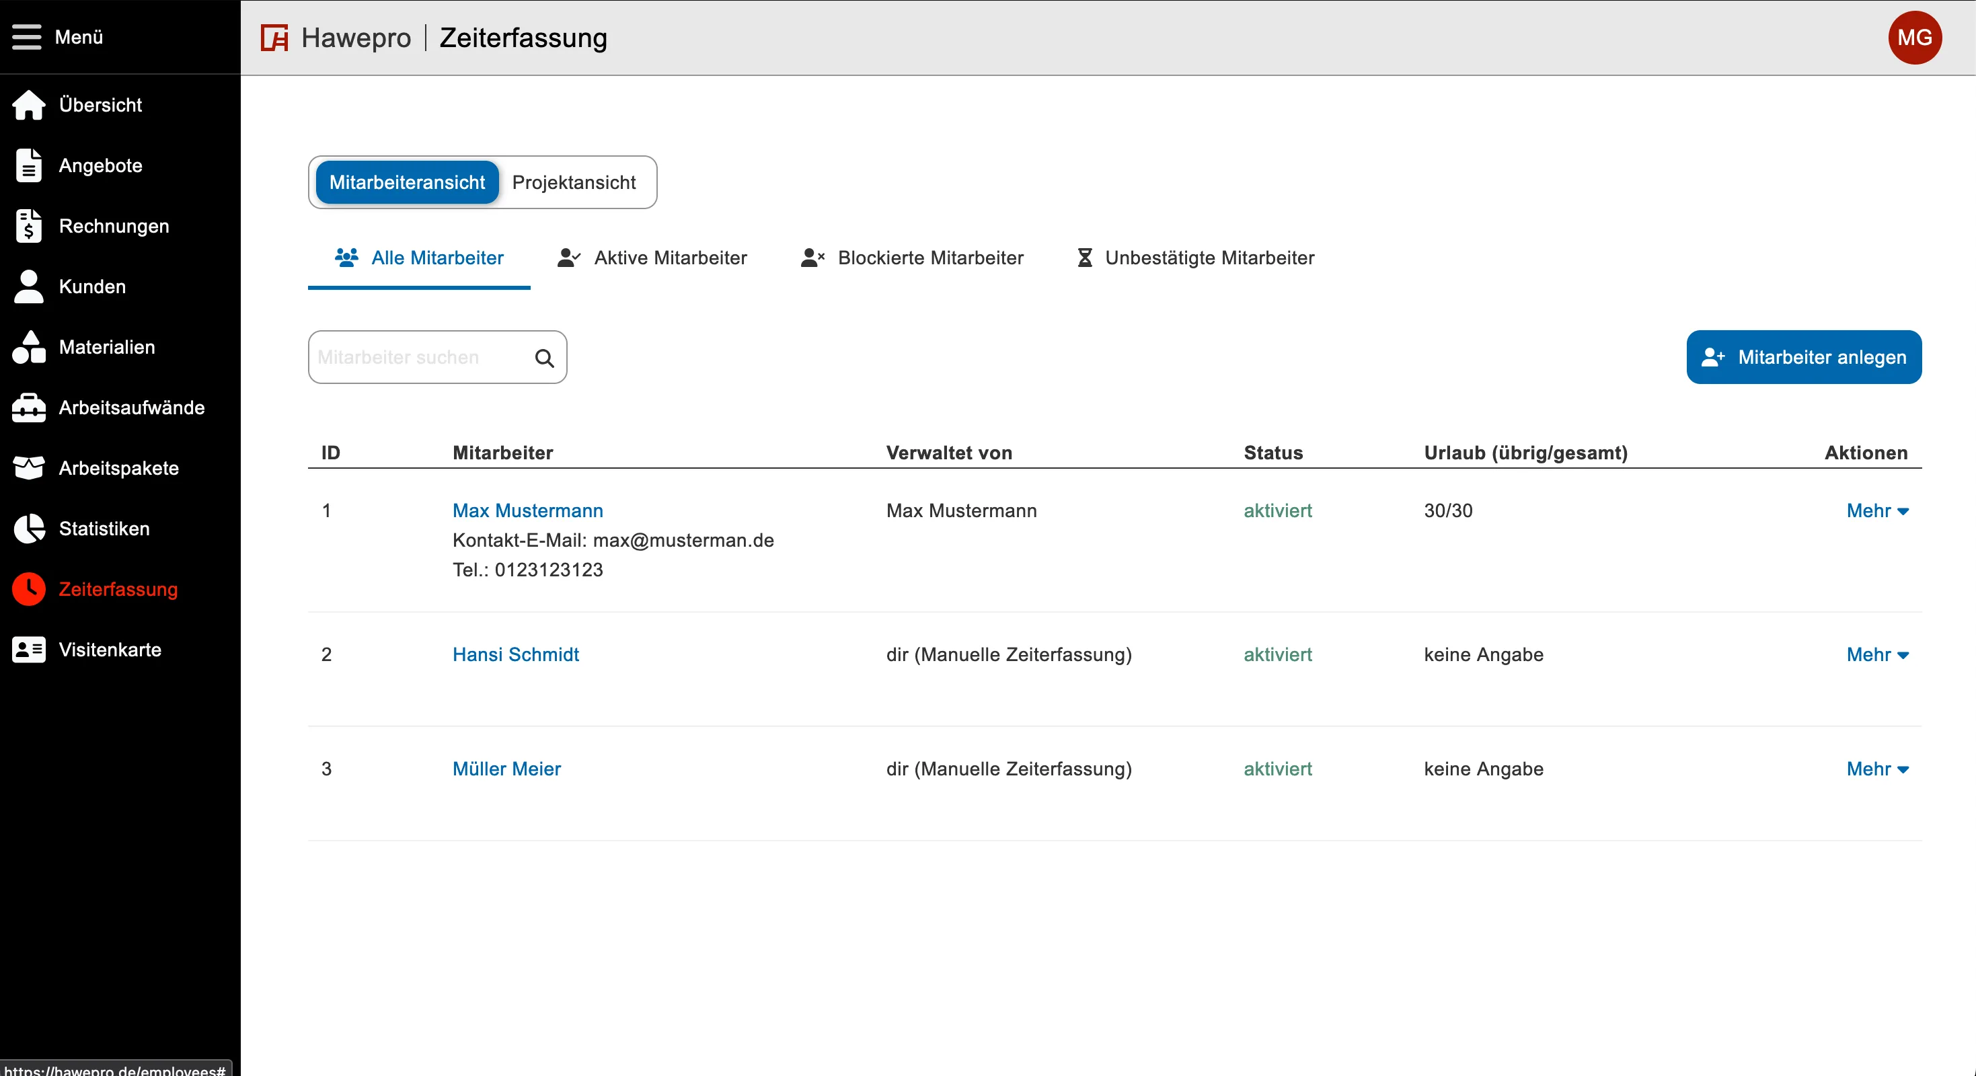
Task: Open Müller Meier employee link
Action: 506,769
